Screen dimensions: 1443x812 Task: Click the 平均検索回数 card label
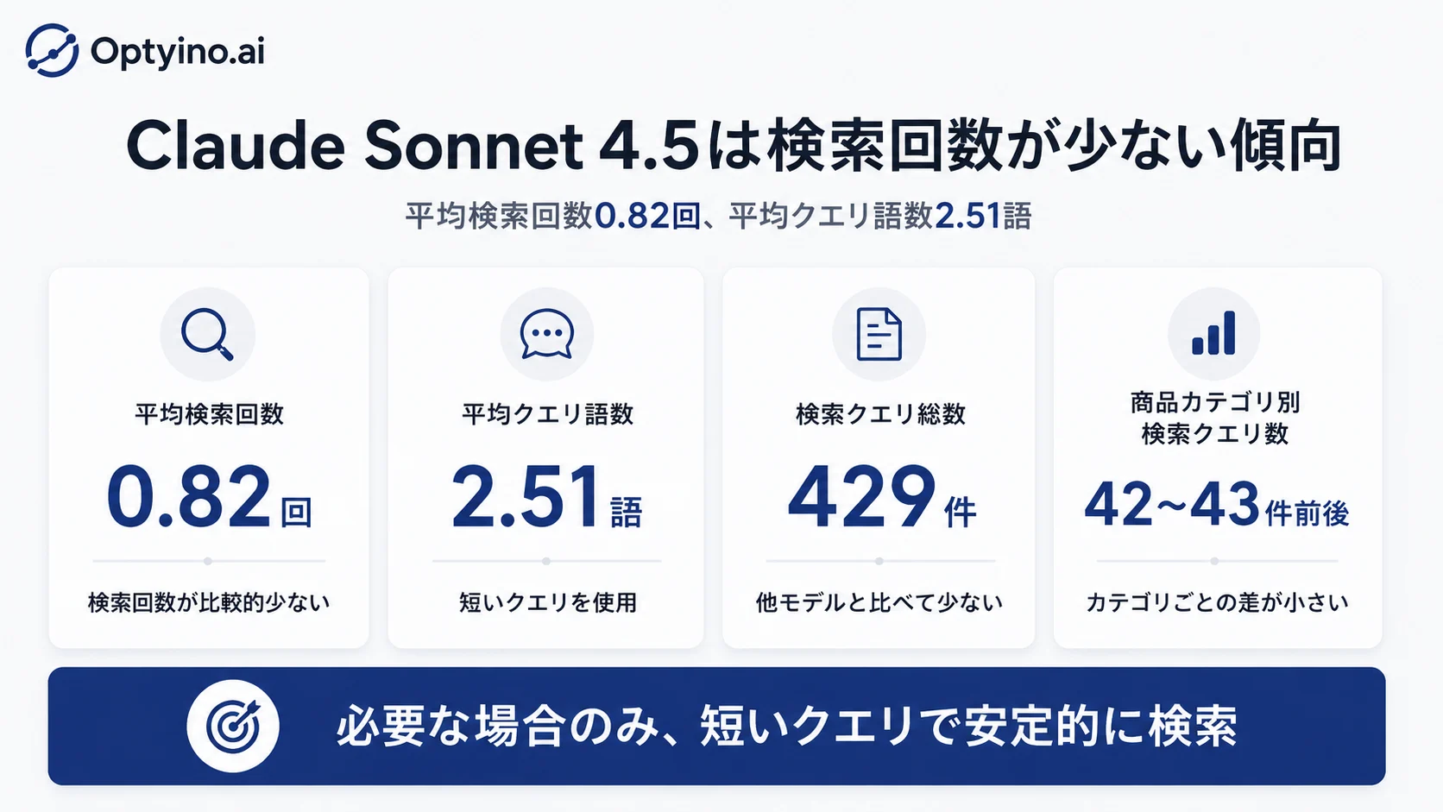tap(209, 414)
